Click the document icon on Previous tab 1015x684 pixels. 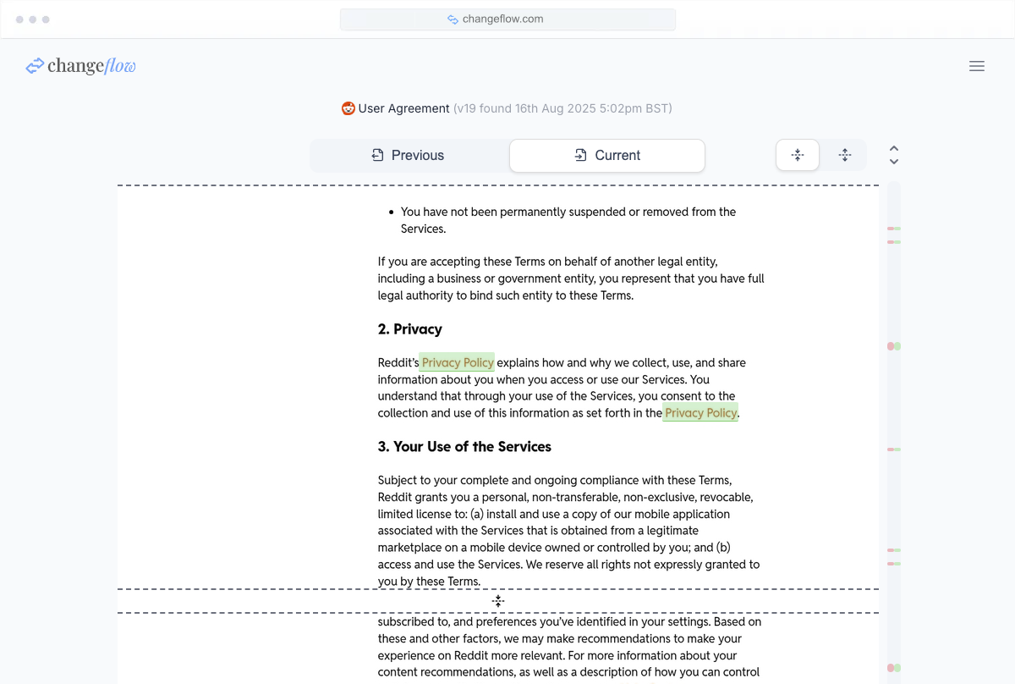click(x=378, y=155)
